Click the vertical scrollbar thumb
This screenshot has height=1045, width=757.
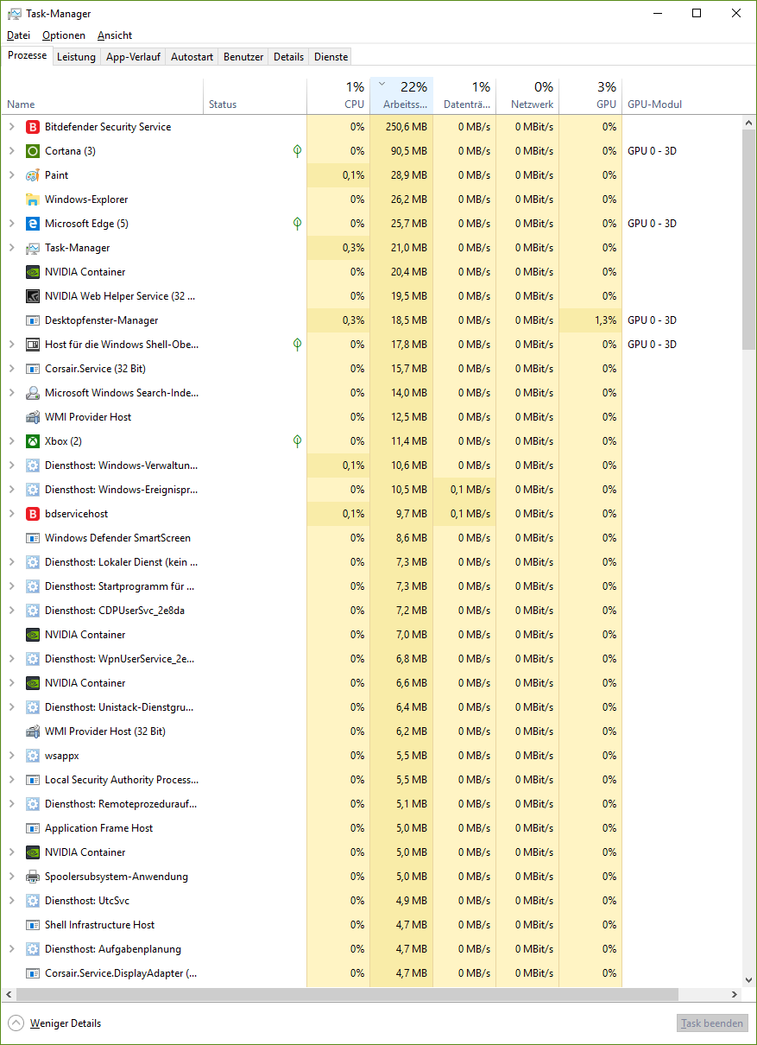(749, 241)
